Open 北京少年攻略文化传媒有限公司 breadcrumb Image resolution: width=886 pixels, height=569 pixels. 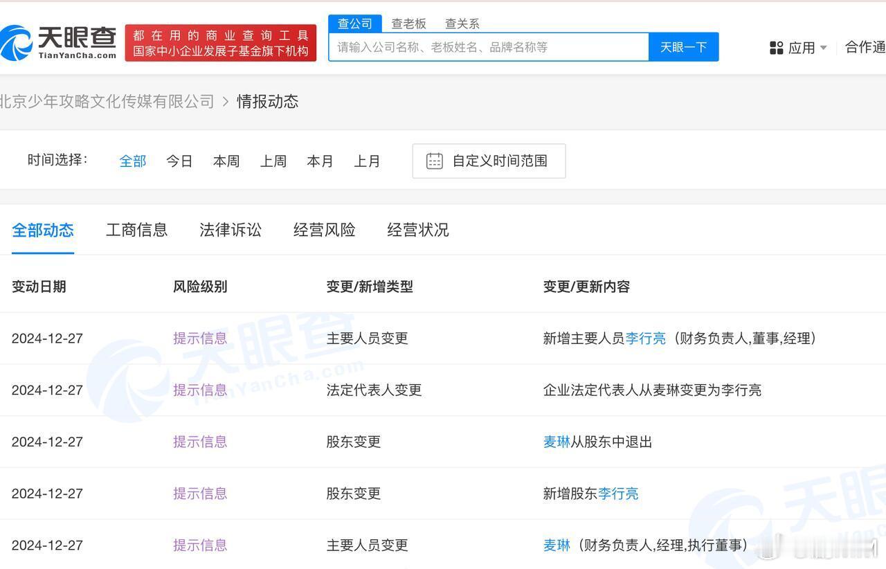[x=106, y=102]
